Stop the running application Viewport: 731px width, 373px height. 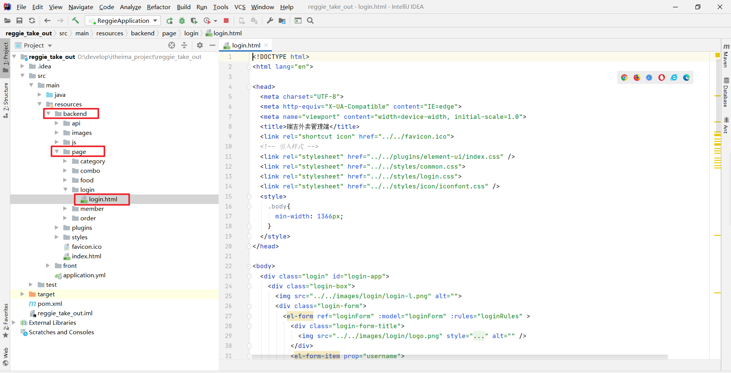(x=226, y=21)
